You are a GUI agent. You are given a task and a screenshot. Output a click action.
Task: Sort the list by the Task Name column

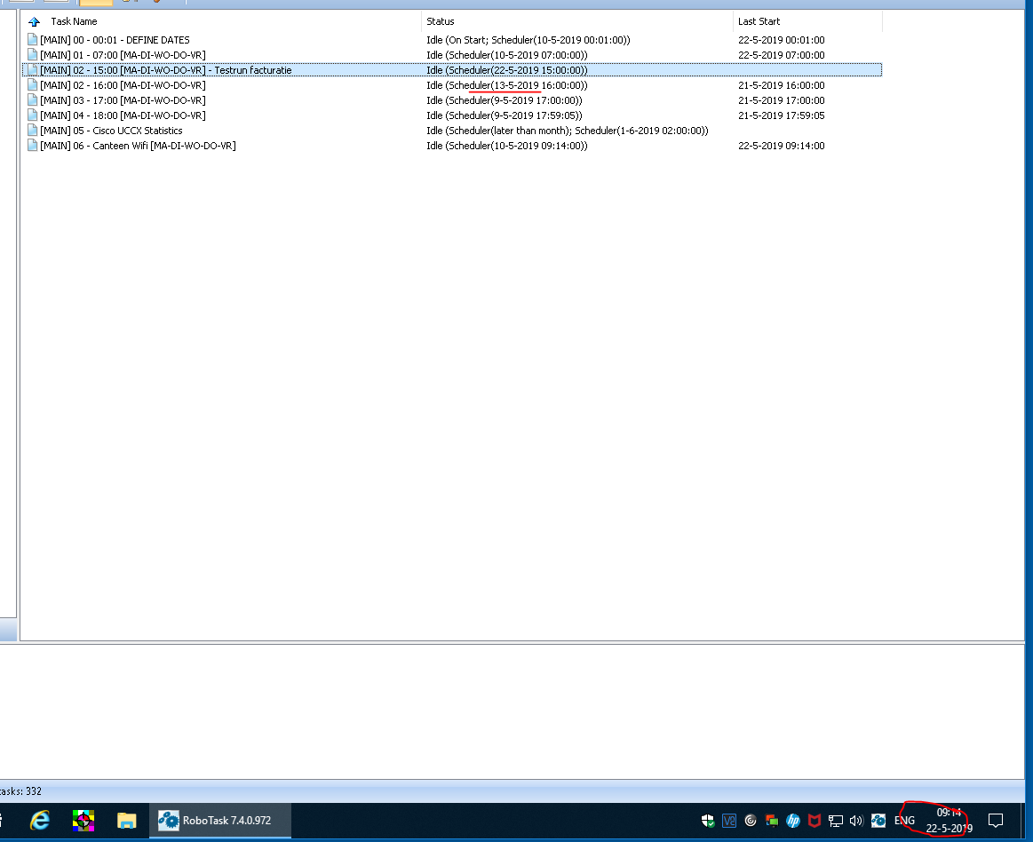74,21
